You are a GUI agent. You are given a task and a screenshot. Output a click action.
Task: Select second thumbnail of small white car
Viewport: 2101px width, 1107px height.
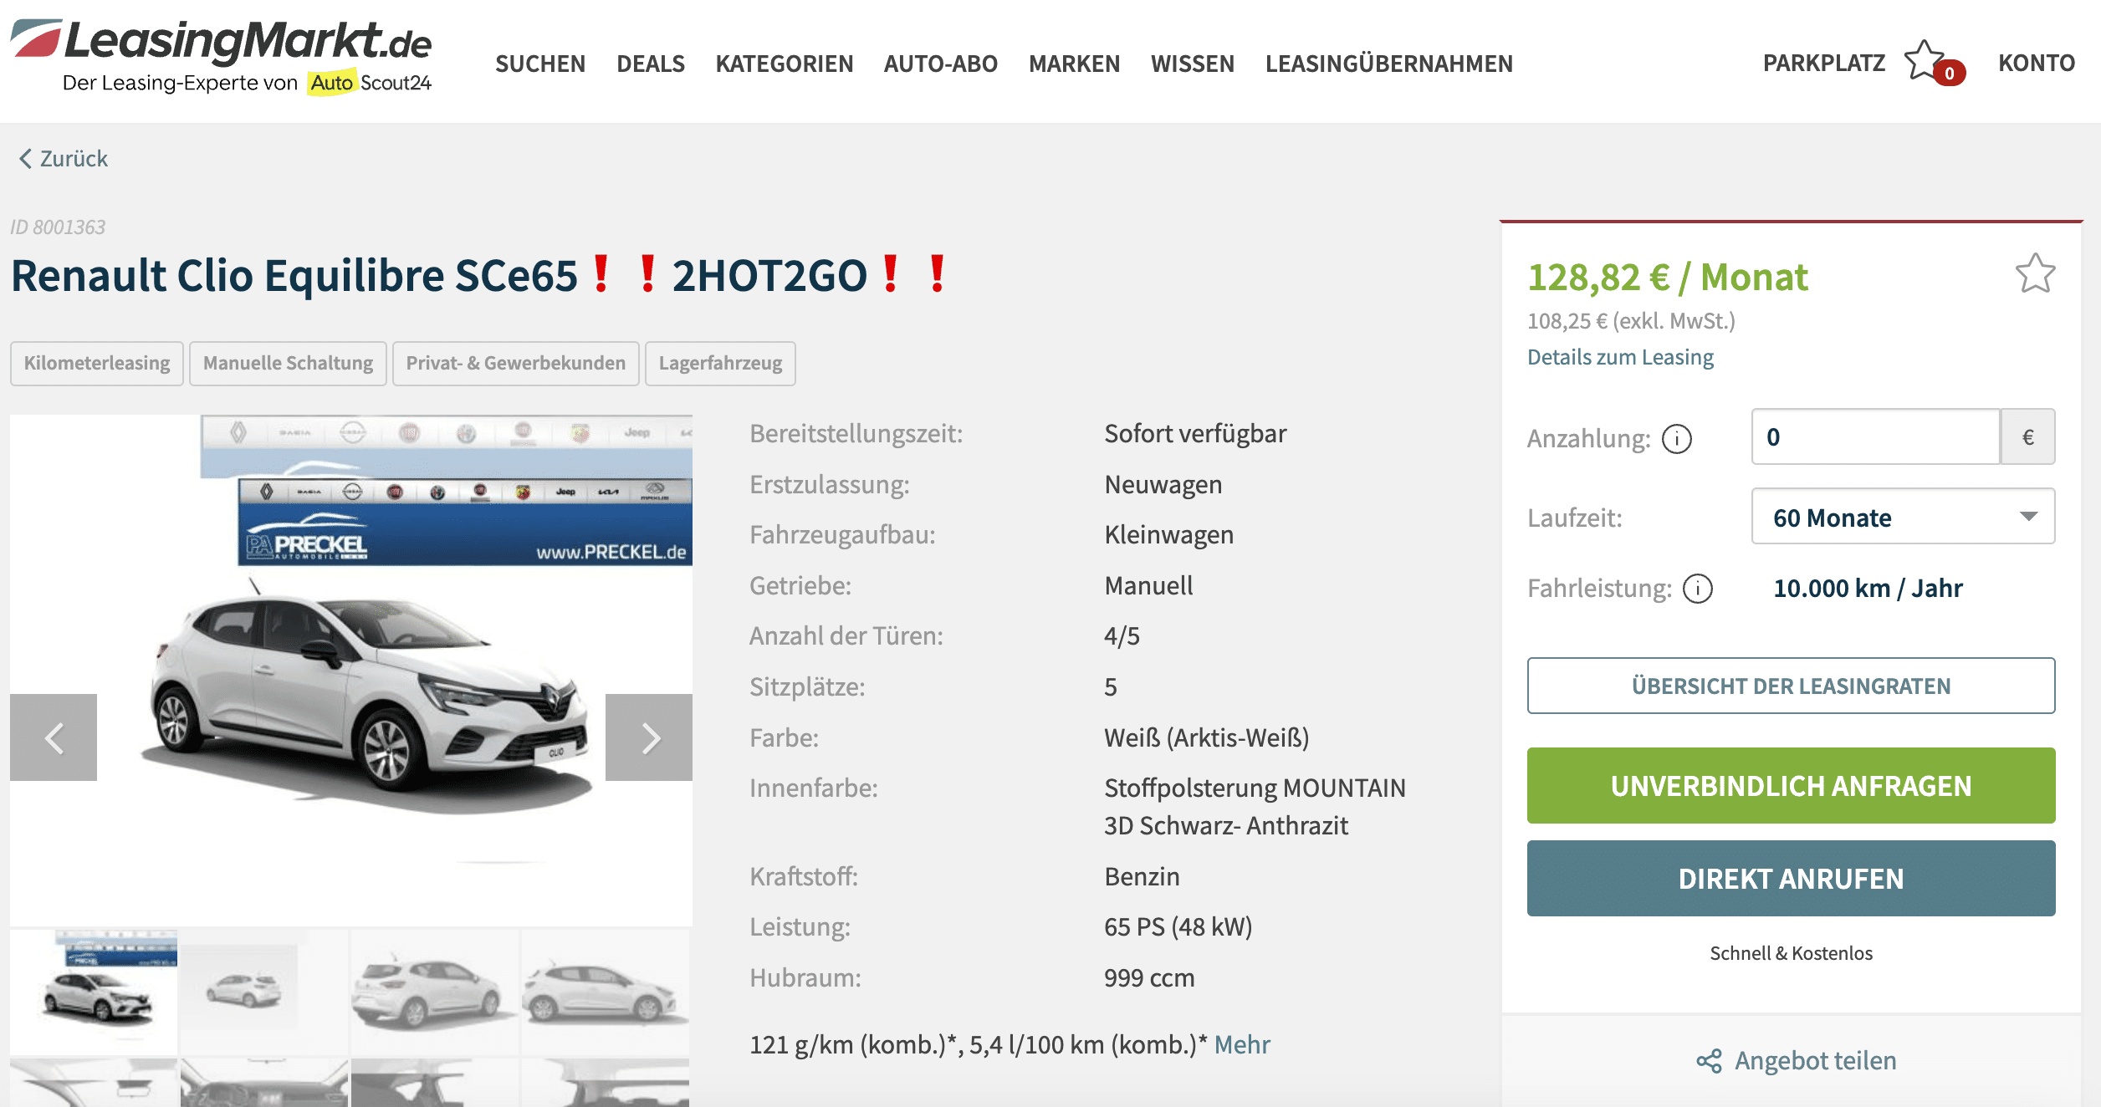[x=264, y=992]
